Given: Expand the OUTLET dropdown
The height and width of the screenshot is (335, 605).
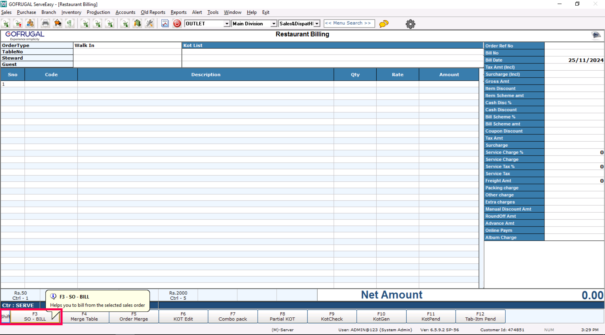Looking at the screenshot, I should pyautogui.click(x=226, y=24).
